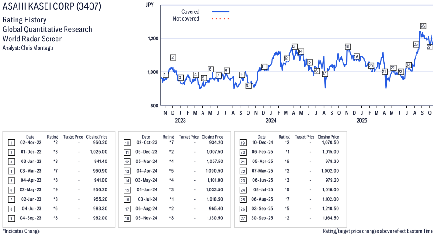438x234 pixels.
Task: Select the row number 10 box in the table
Action: pos(127,143)
